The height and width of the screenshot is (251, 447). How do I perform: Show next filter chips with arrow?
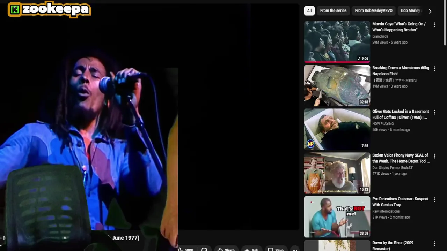point(430,11)
